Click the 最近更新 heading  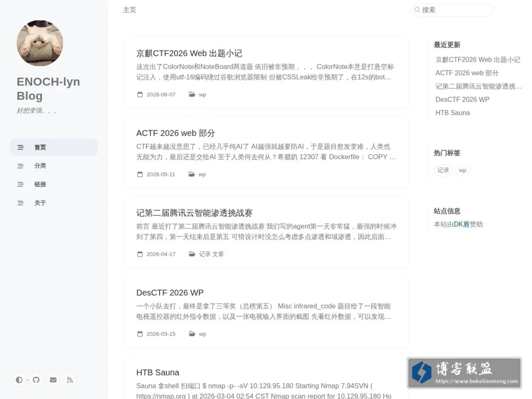tap(447, 45)
